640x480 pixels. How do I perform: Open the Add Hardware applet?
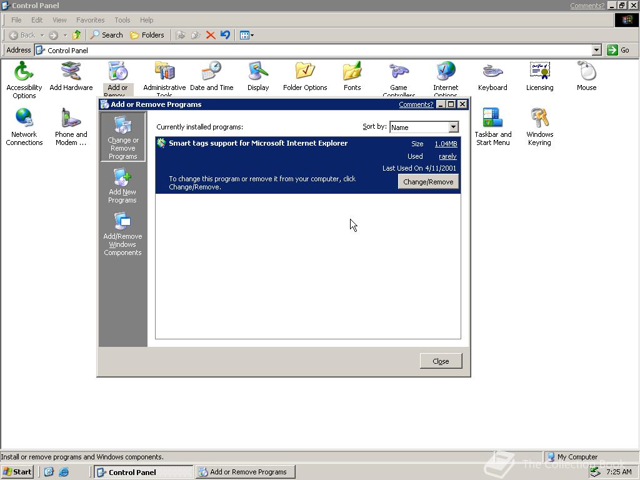(71, 76)
